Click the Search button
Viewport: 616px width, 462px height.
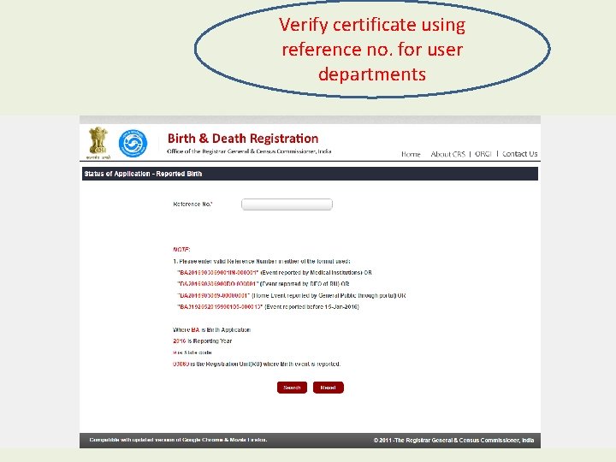(x=292, y=388)
